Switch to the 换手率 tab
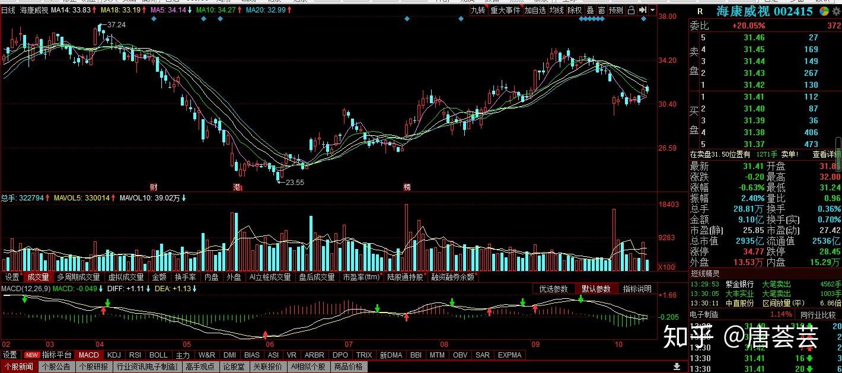The image size is (842, 373). point(185,277)
